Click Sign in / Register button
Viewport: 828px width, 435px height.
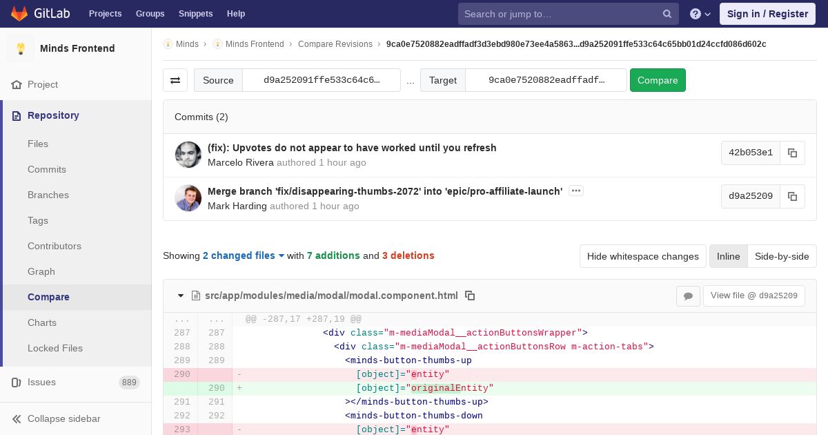pyautogui.click(x=767, y=14)
